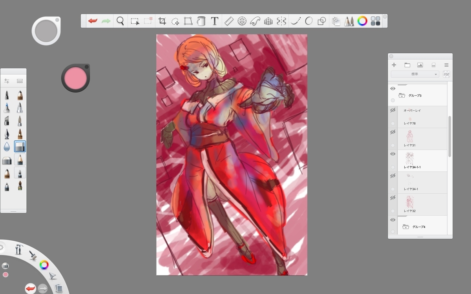Click the layer opacity 100 field
Viewport: 471px width, 294px height.
point(446,74)
